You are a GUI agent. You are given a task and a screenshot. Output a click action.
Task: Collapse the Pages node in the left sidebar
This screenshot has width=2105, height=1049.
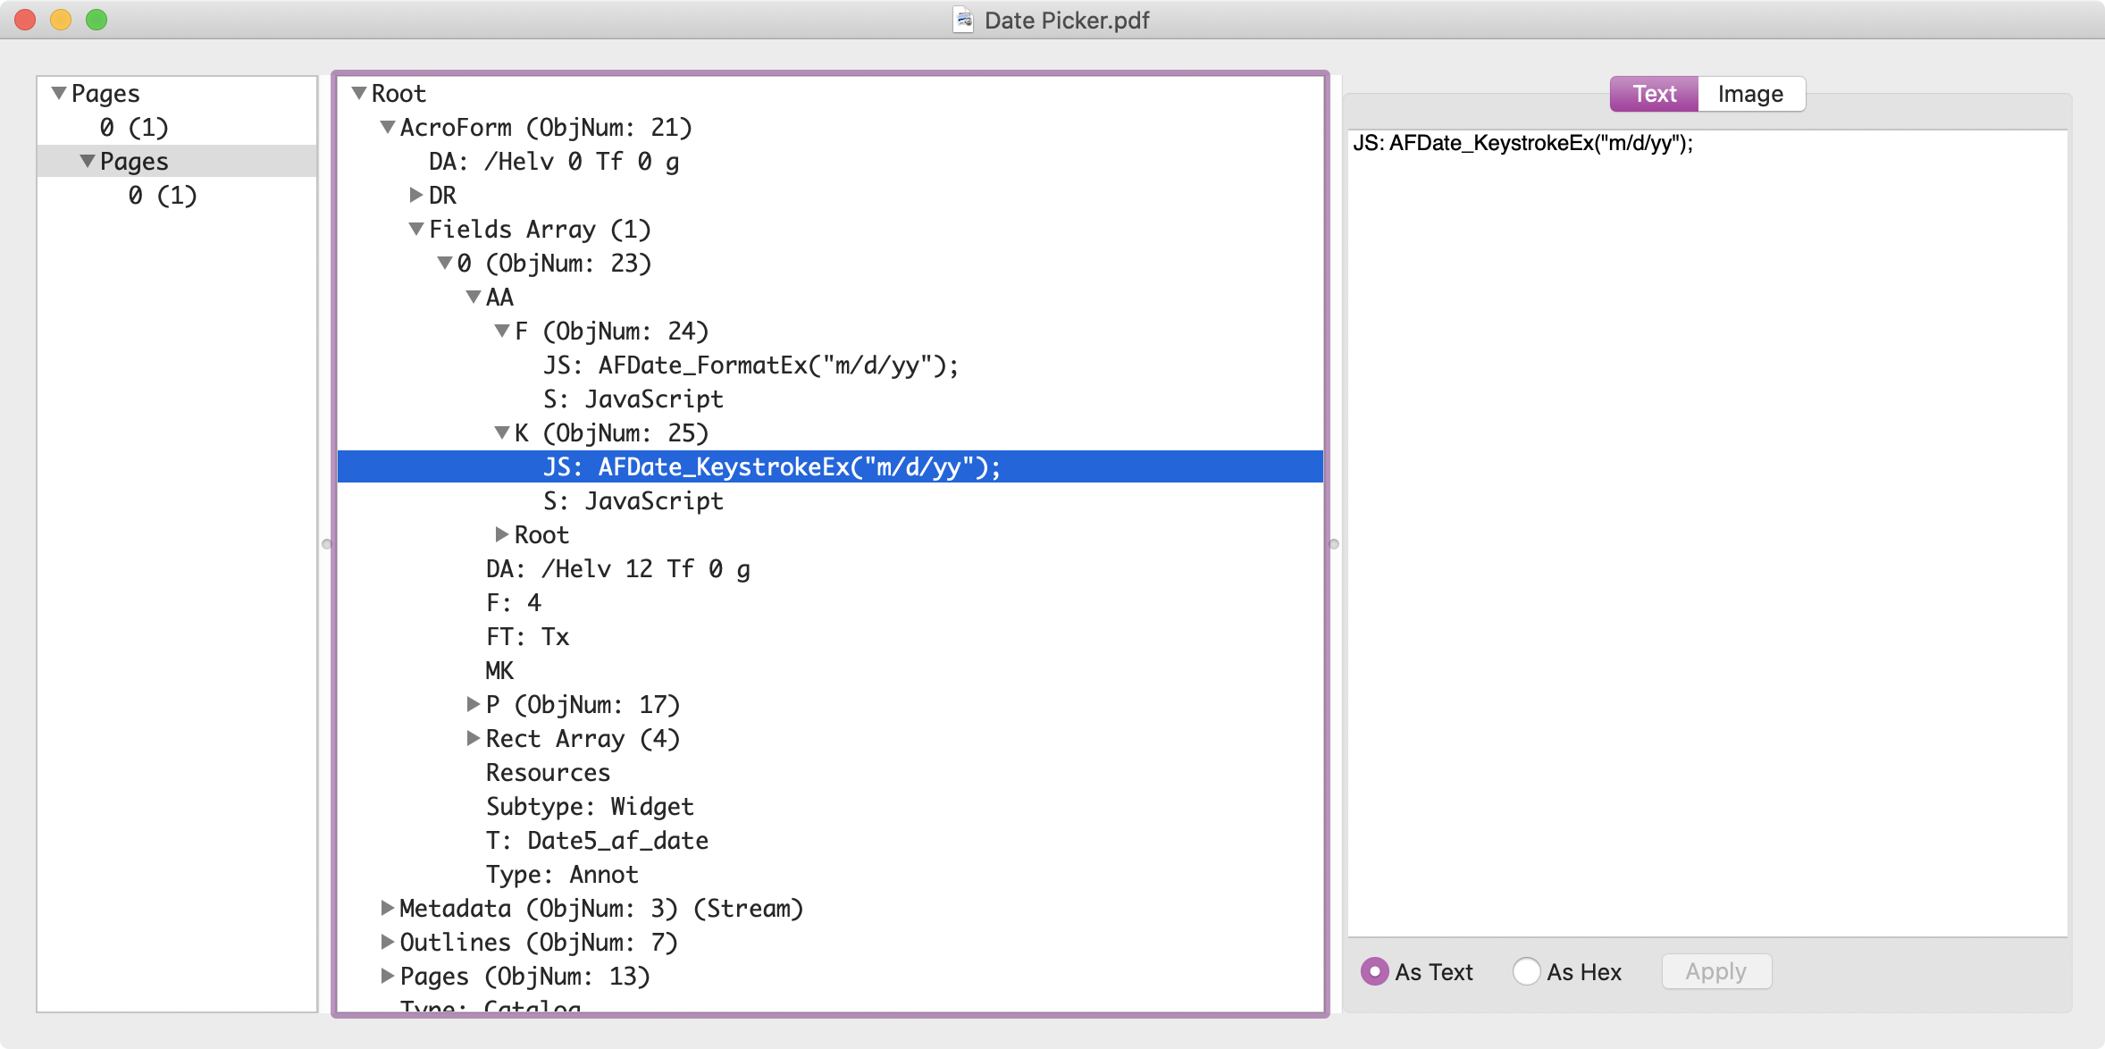(57, 92)
